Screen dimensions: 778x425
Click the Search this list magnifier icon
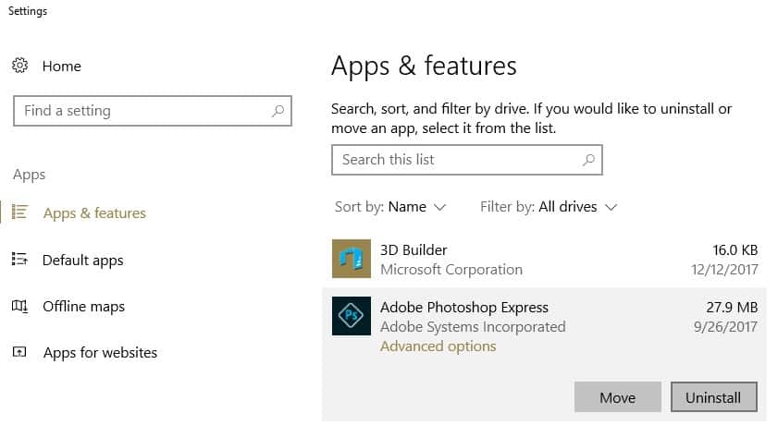tap(588, 160)
